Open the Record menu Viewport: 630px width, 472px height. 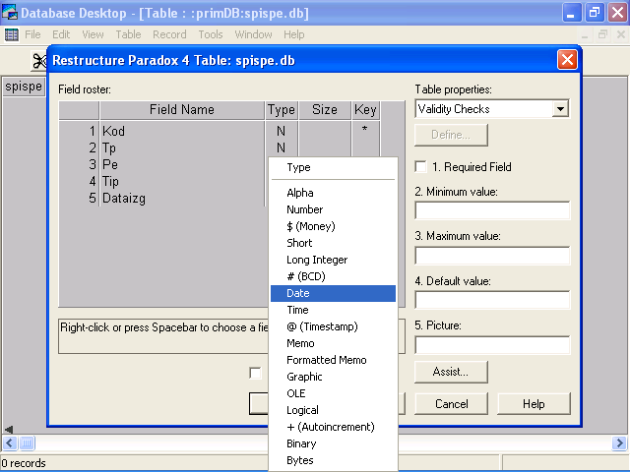click(x=169, y=34)
